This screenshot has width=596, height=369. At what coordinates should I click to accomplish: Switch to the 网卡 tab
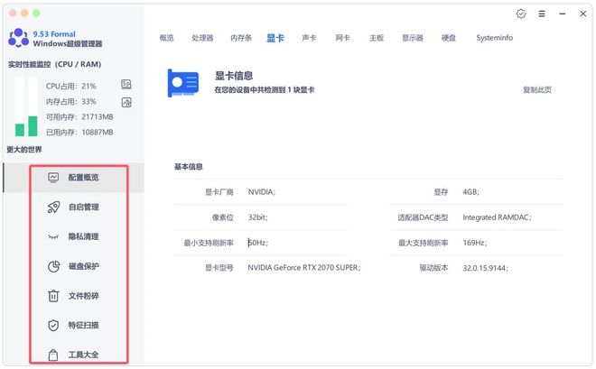point(342,38)
